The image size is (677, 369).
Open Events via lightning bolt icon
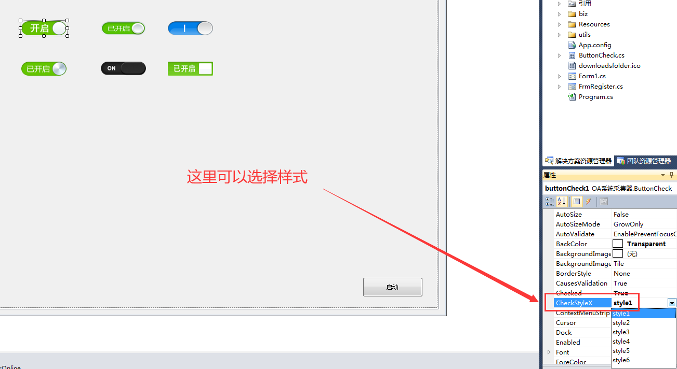(589, 202)
